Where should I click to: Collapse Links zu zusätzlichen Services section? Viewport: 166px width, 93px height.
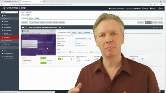click(x=18, y=41)
